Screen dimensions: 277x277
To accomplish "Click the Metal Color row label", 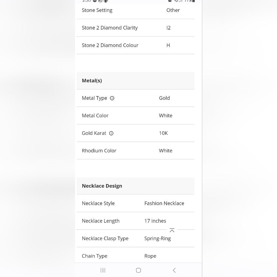I will pyautogui.click(x=95, y=116).
